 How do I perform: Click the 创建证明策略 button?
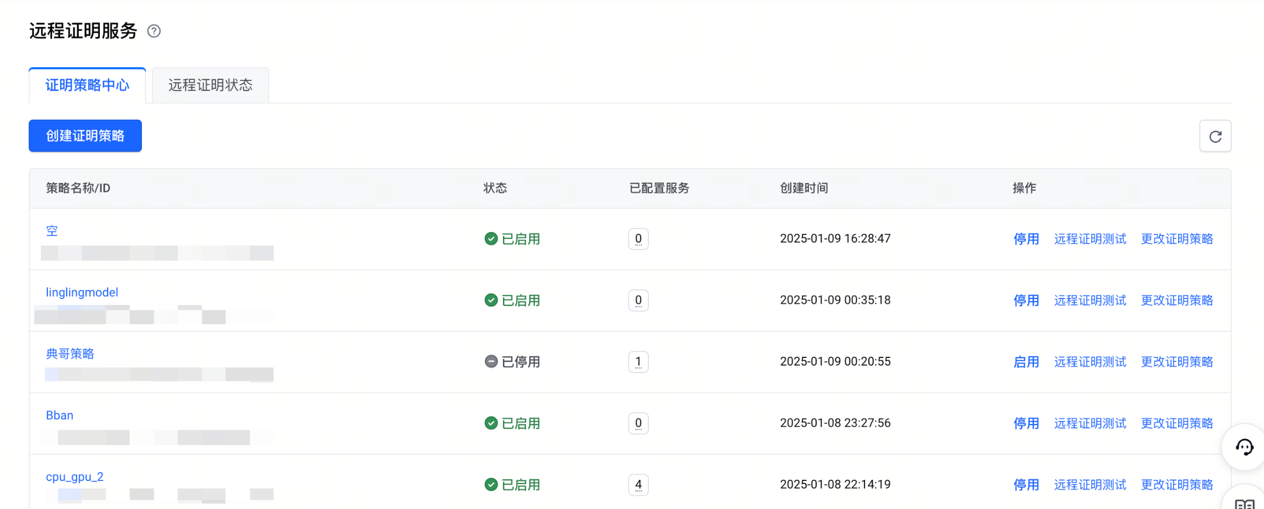(85, 136)
